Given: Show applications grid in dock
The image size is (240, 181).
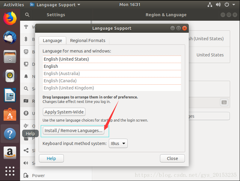Looking at the screenshot, I should point(10,171).
